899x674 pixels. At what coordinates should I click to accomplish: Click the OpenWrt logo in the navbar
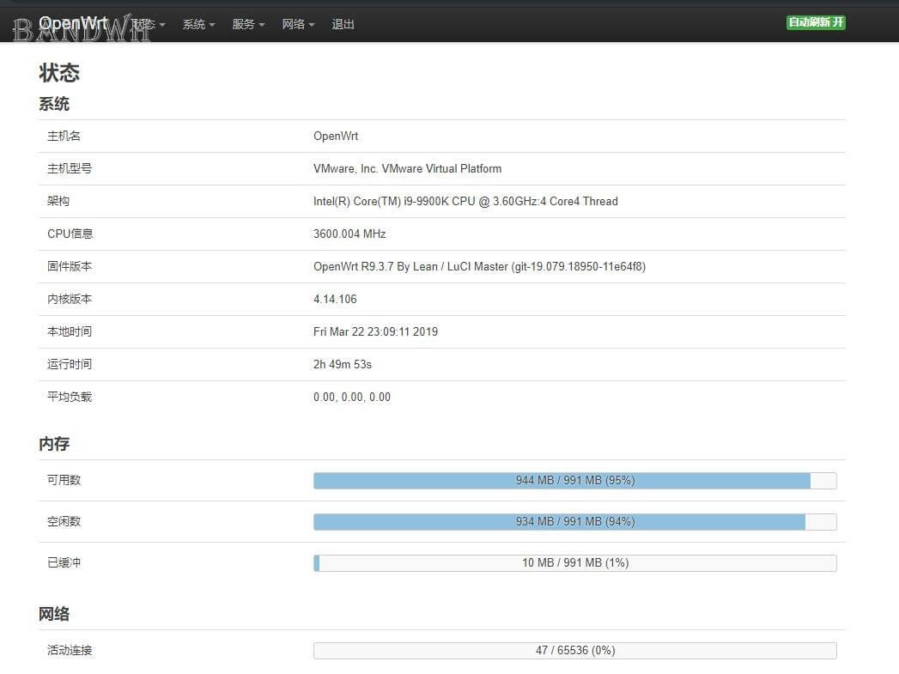pyautogui.click(x=75, y=22)
